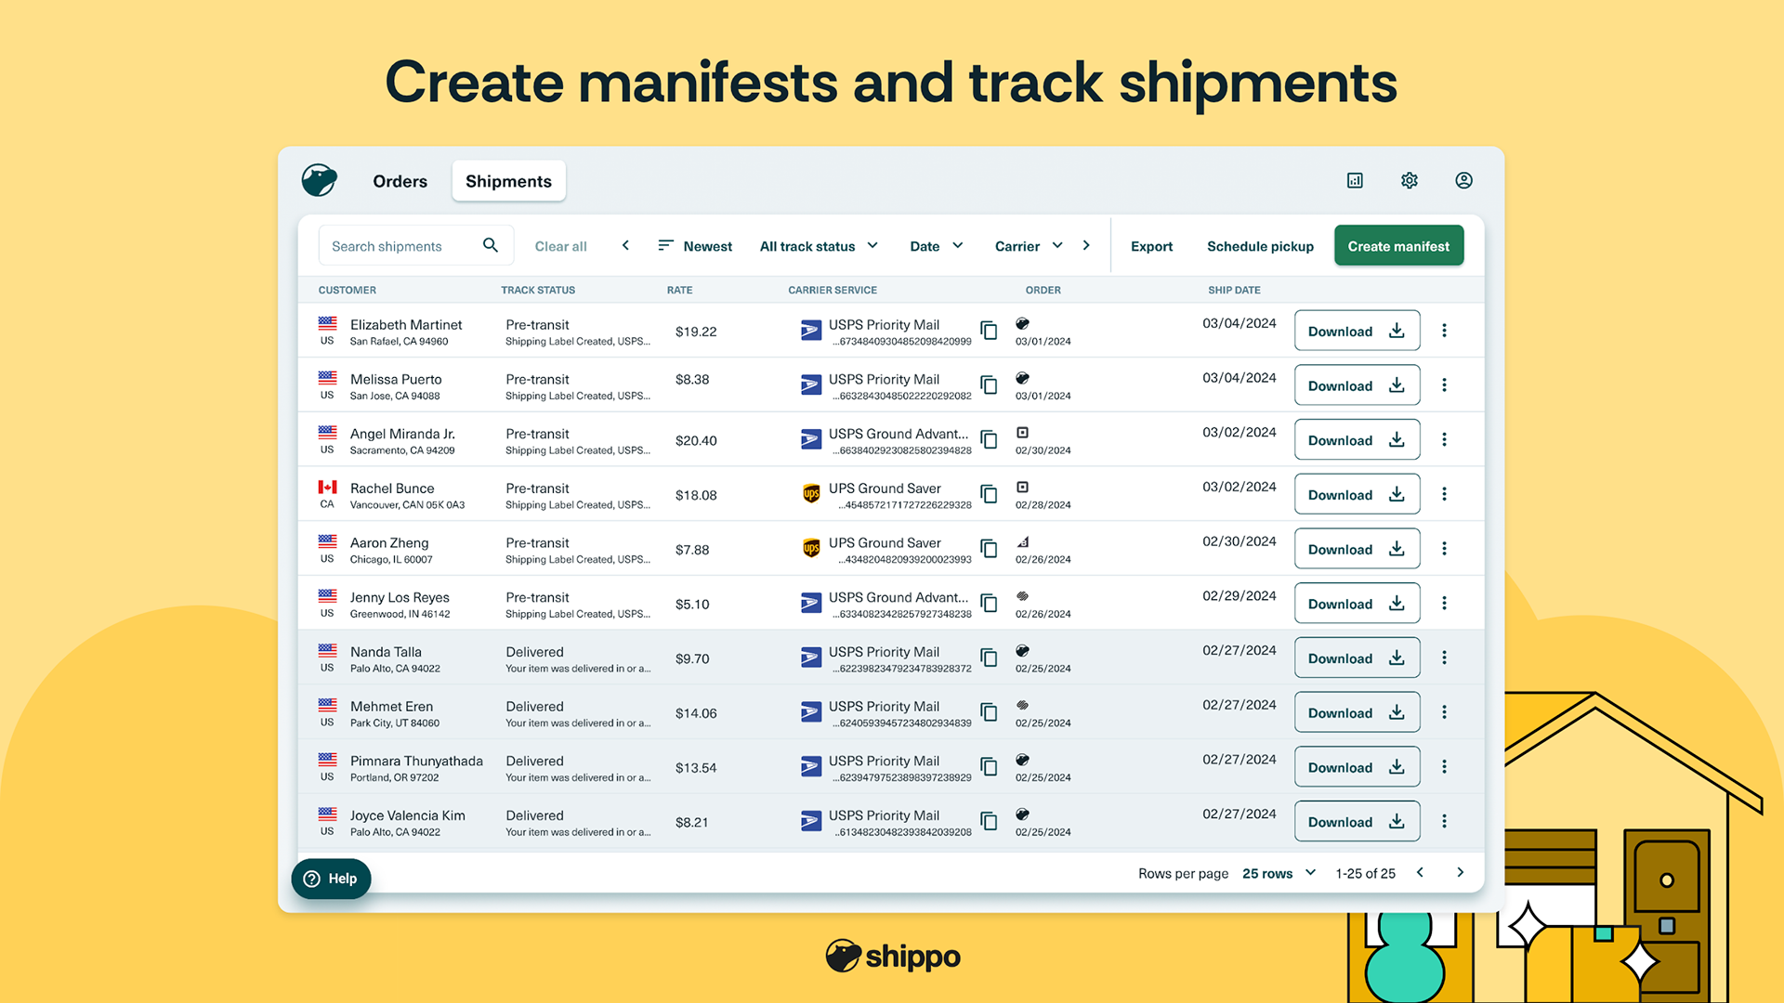
Task: Open the settings gear icon
Action: 1409,180
